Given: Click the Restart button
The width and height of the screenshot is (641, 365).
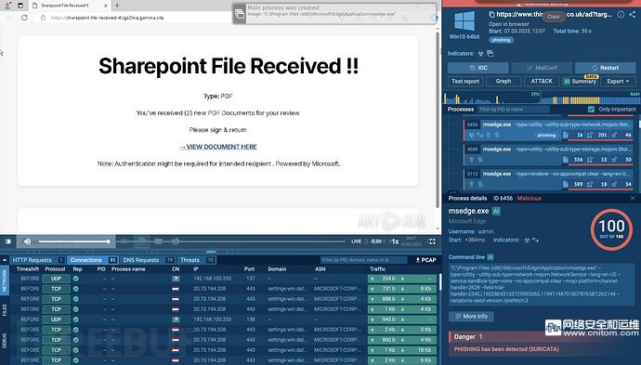Looking at the screenshot, I should [x=605, y=68].
